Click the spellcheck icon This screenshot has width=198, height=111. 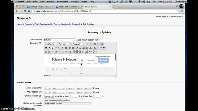pos(94,51)
